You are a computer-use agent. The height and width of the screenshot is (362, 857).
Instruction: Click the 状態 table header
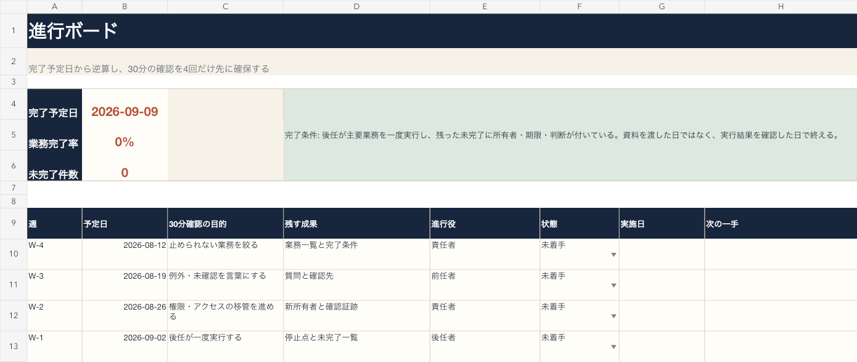pos(580,223)
